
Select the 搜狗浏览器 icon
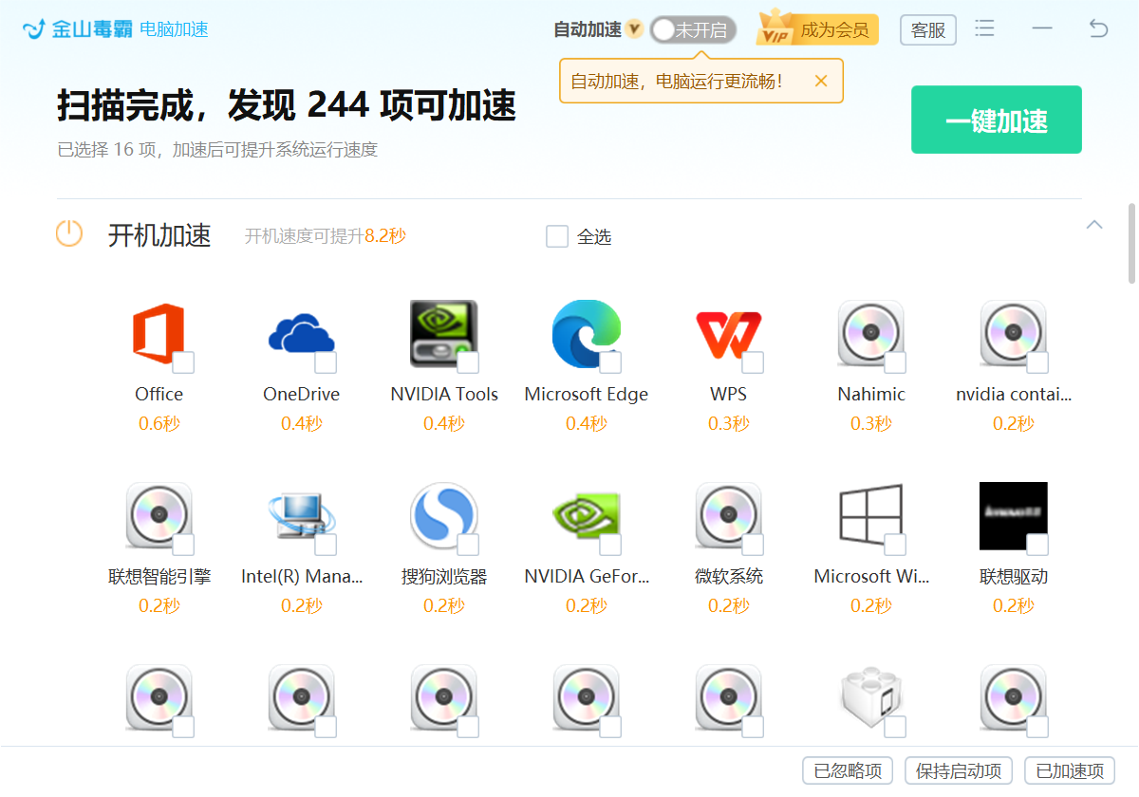pyautogui.click(x=443, y=515)
